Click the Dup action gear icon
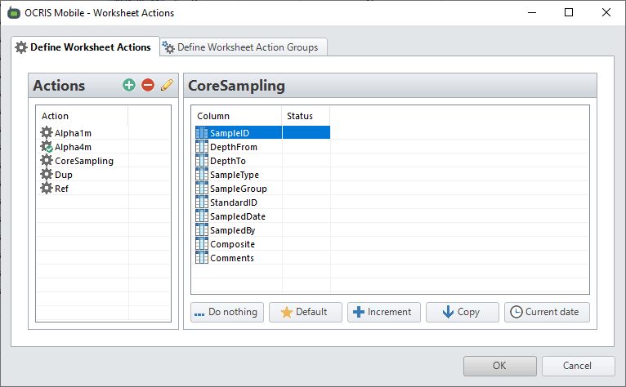Image resolution: width=626 pixels, height=387 pixels. (47, 175)
